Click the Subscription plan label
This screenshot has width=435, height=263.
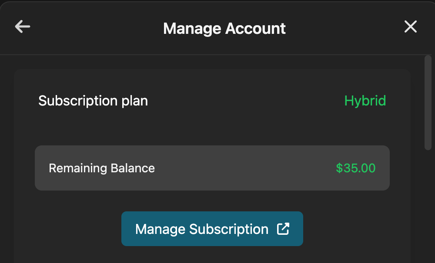coord(93,101)
